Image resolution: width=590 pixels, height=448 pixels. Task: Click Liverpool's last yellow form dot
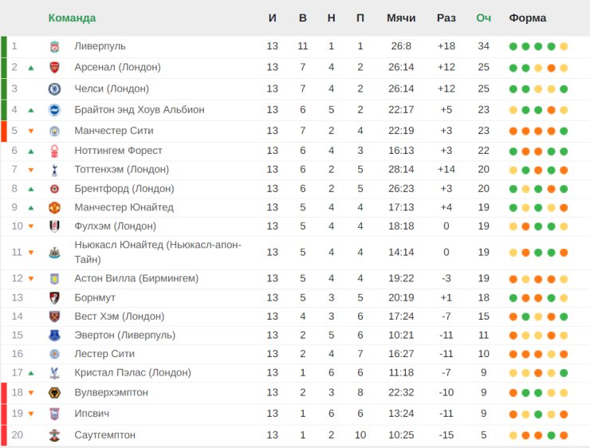[564, 47]
